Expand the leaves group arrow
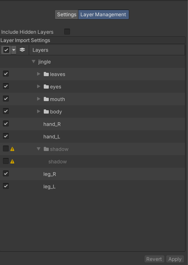The width and height of the screenshot is (188, 265). click(39, 74)
